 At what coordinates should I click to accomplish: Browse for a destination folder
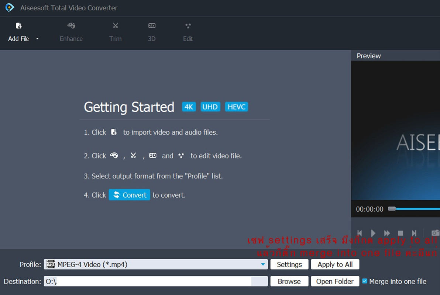click(x=289, y=281)
